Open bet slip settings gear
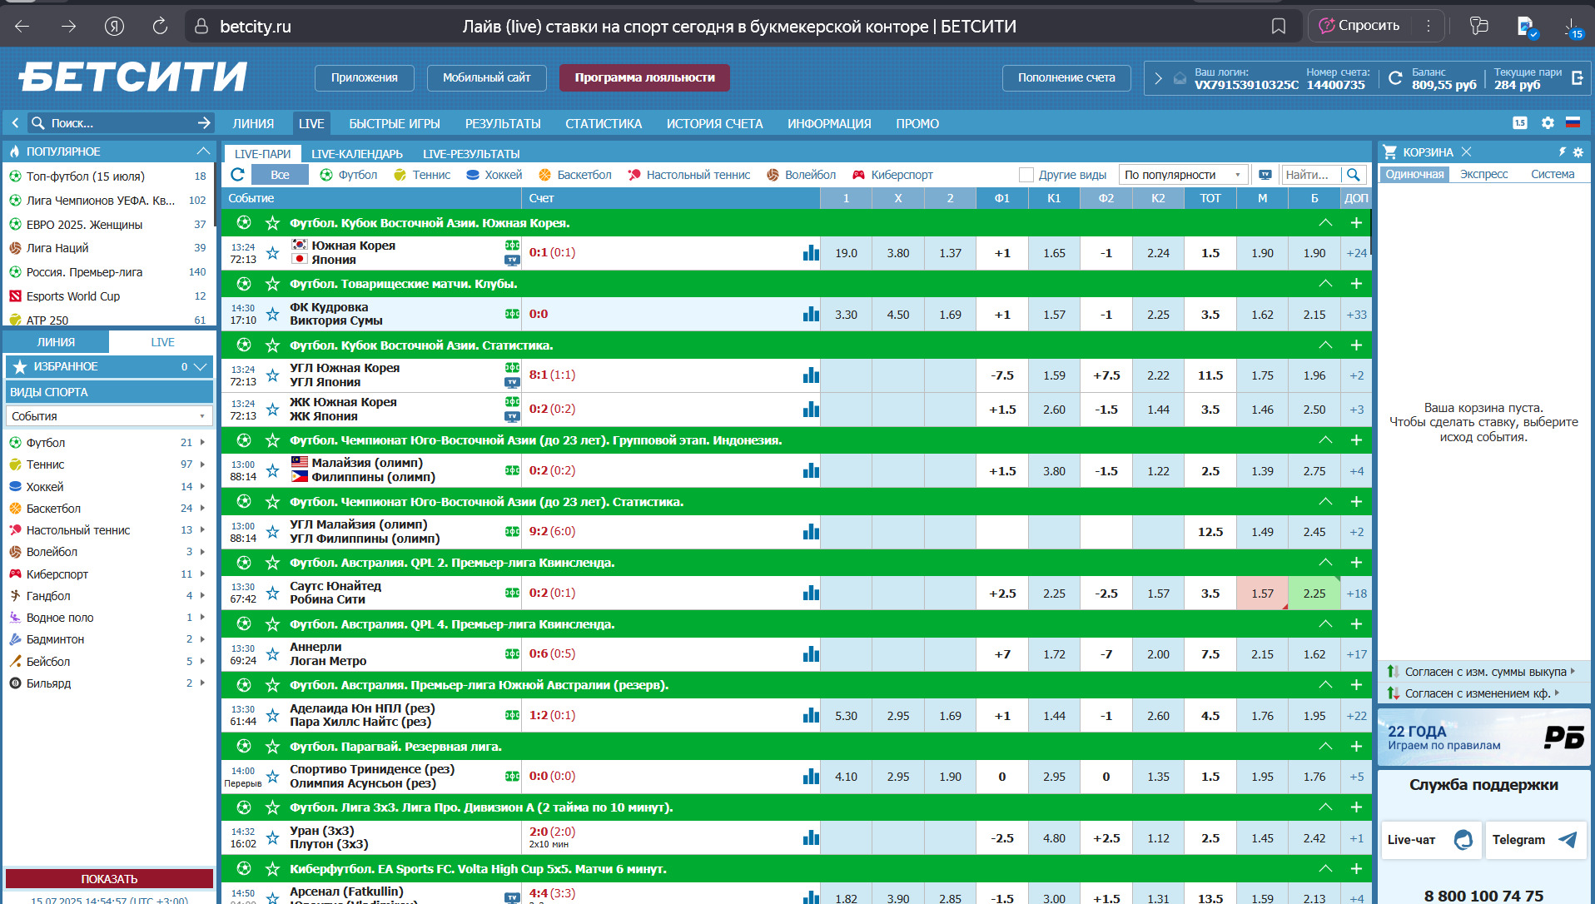Screen dimensions: 1595x904 coord(1578,152)
